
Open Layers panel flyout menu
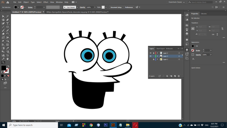(x=182, y=49)
